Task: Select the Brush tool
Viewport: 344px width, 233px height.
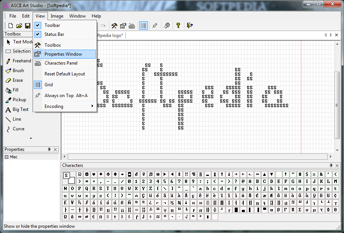Action: point(15,71)
